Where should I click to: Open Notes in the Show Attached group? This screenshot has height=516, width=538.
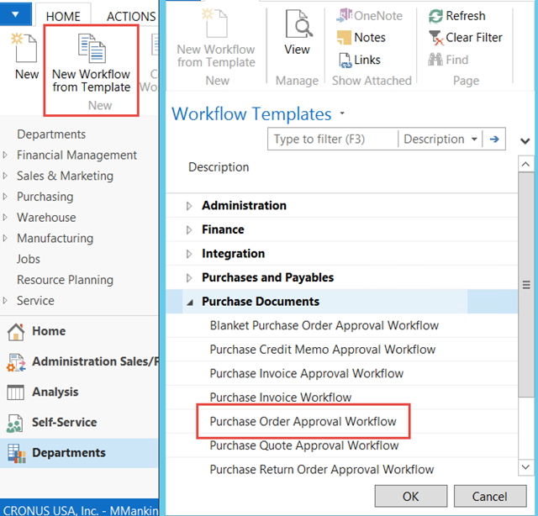click(361, 37)
